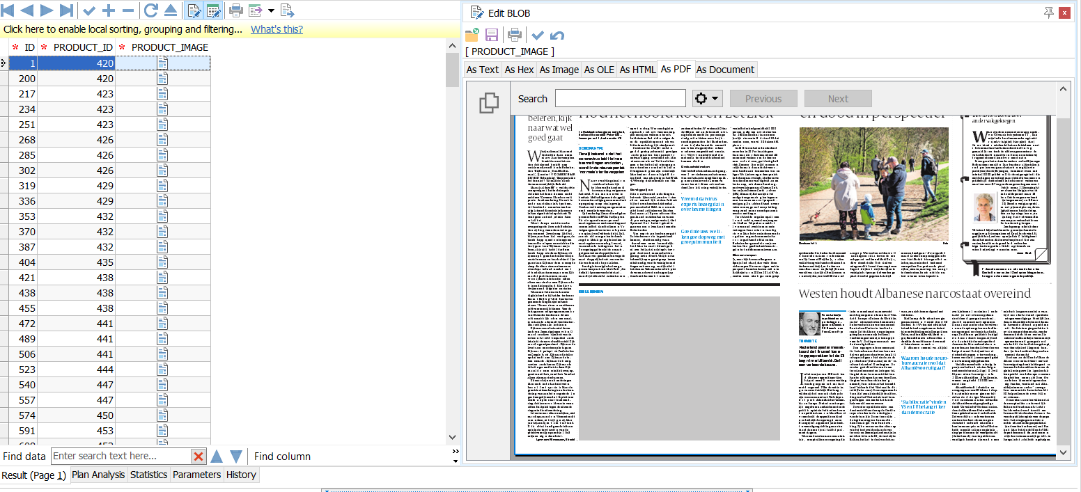Jump to the last record
The image size is (1081, 492).
(x=66, y=10)
